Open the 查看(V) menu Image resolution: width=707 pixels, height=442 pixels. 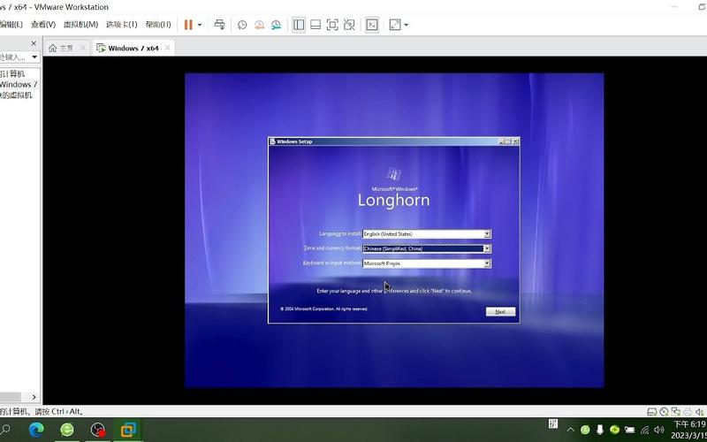pos(43,25)
